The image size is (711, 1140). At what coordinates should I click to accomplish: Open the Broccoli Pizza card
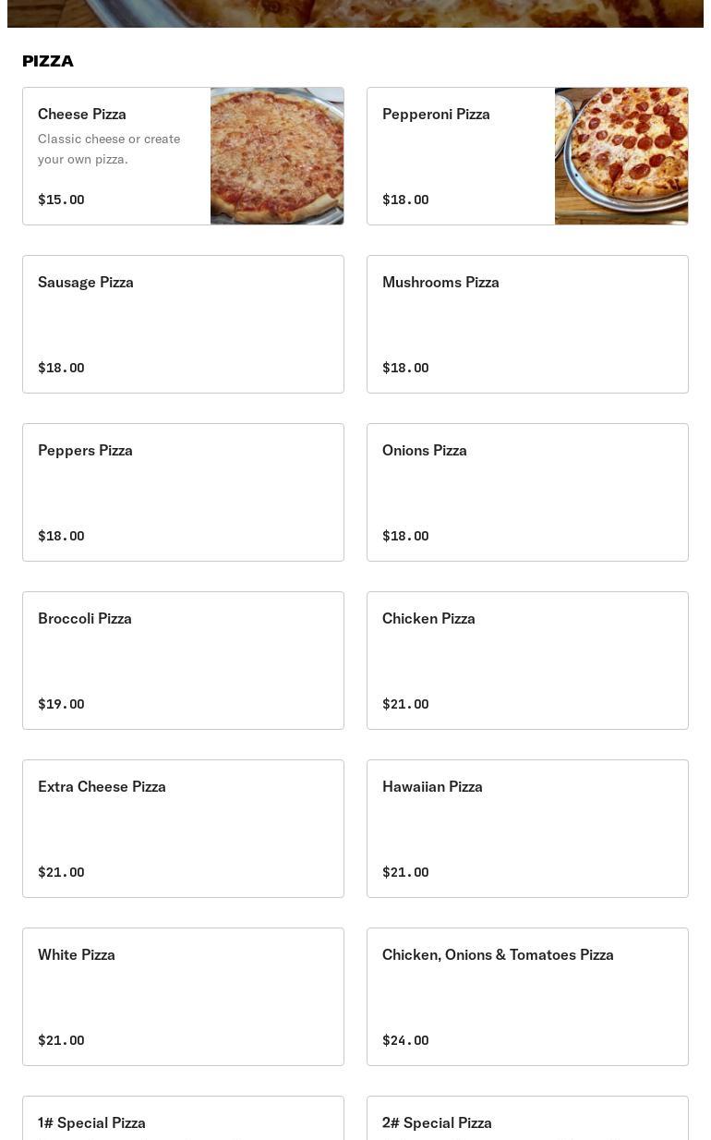(x=183, y=661)
